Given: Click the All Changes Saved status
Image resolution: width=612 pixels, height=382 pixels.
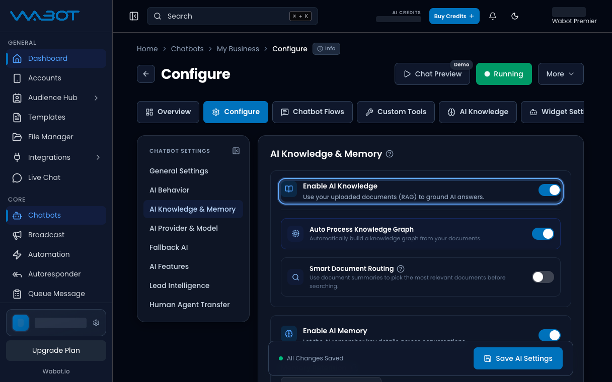Looking at the screenshot, I should (x=311, y=358).
